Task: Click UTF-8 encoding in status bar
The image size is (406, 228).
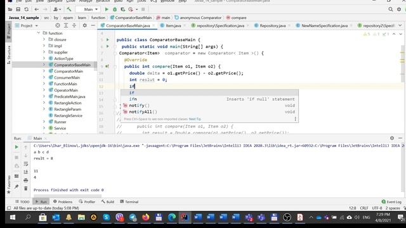Action: click(377, 208)
